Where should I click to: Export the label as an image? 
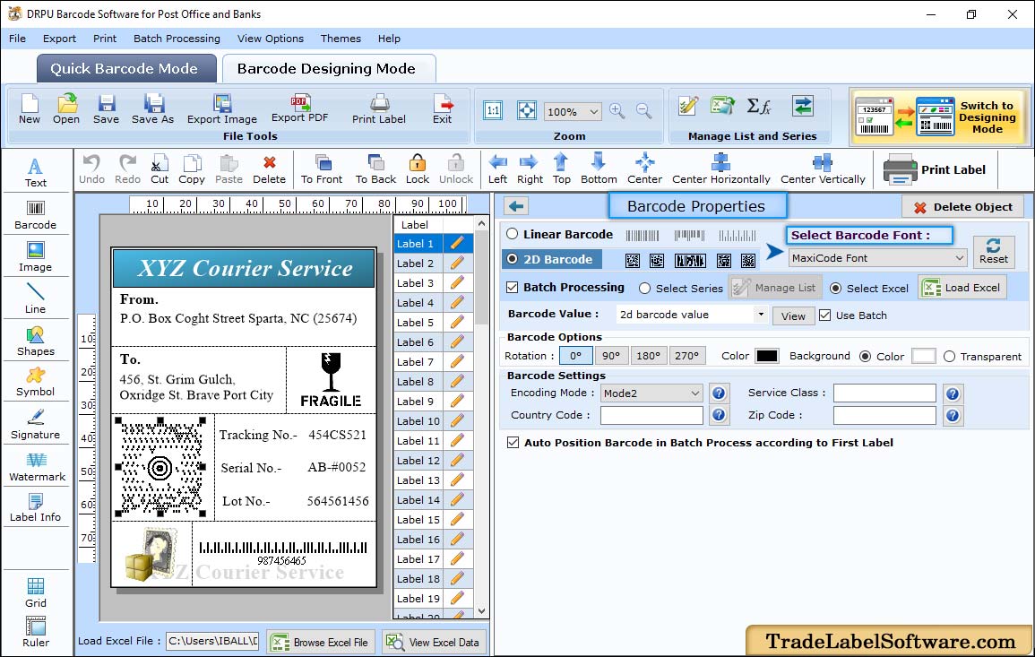pyautogui.click(x=222, y=109)
